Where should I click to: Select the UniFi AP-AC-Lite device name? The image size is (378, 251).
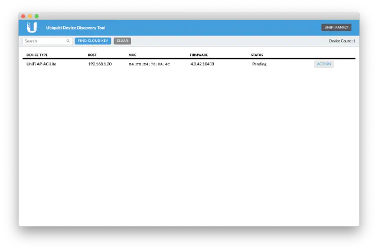[41, 64]
